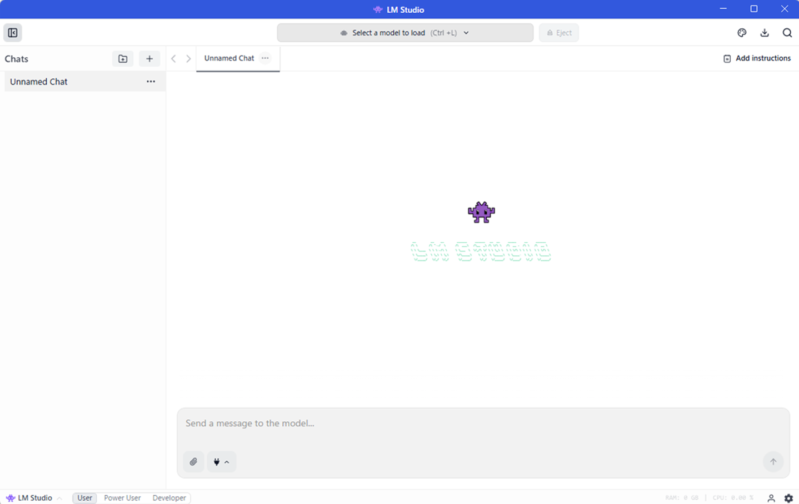Open the appearance palette icon
Screen dimensions: 799x504
(x=742, y=33)
